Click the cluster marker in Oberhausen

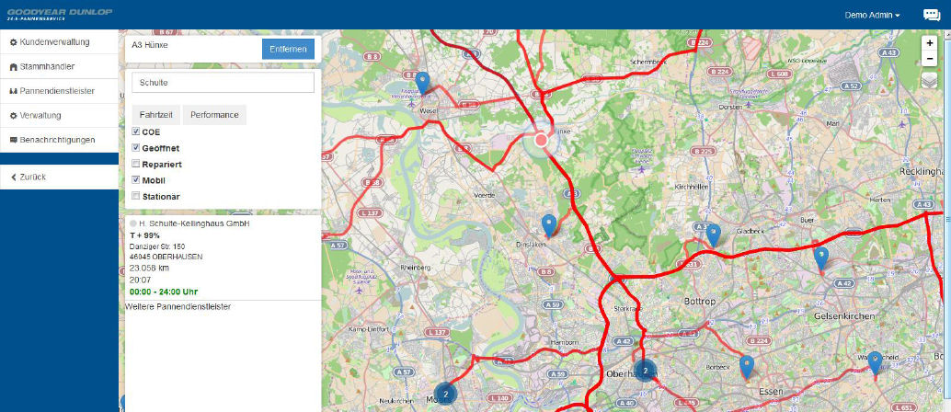tap(646, 371)
